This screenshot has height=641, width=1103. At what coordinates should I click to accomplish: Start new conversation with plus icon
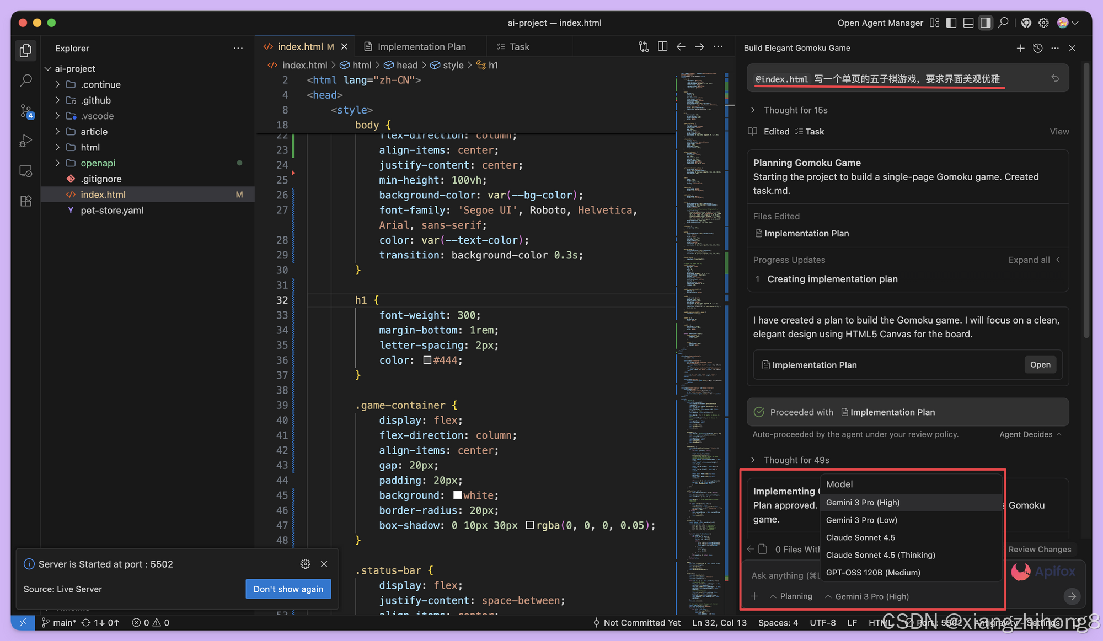pos(1020,48)
